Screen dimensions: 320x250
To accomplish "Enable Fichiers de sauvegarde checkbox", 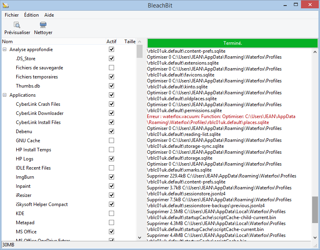I will (x=111, y=67).
